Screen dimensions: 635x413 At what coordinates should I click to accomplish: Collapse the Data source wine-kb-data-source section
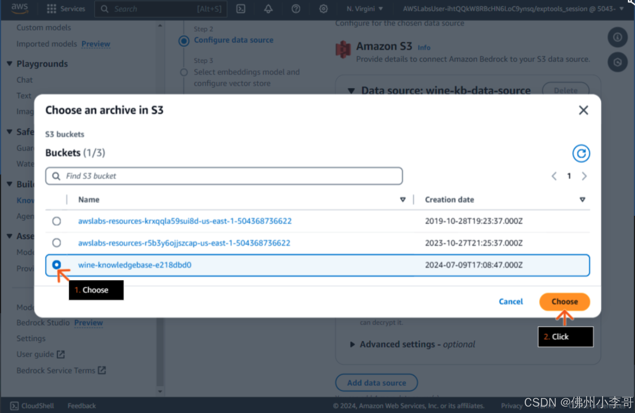(351, 91)
